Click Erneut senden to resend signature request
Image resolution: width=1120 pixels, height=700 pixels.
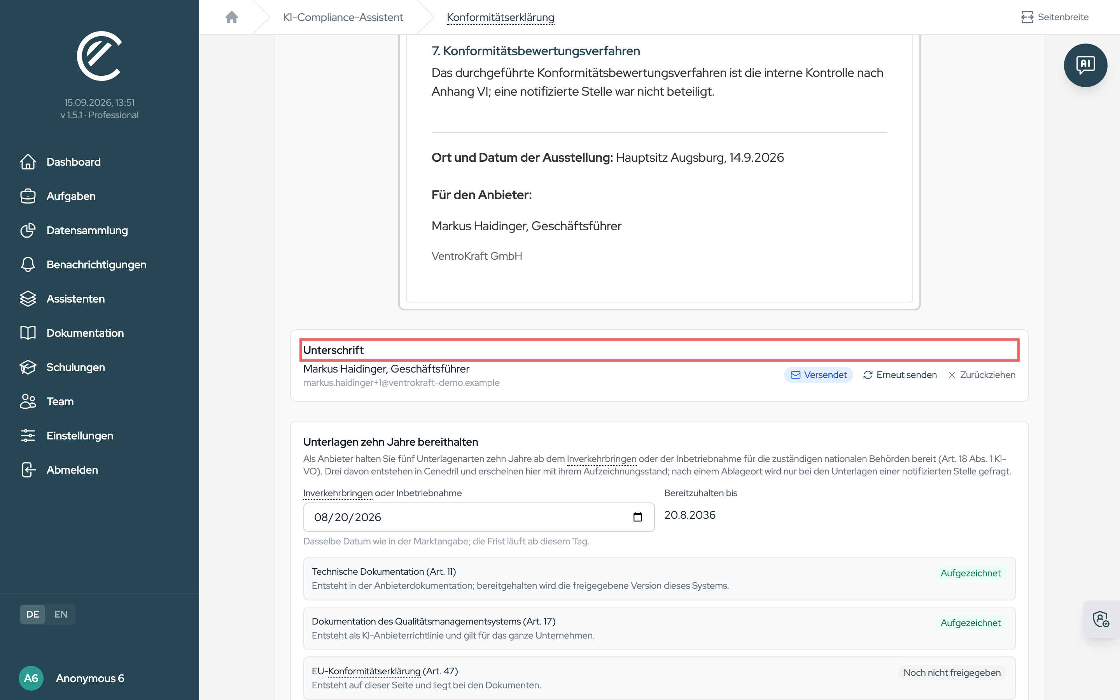pos(900,375)
